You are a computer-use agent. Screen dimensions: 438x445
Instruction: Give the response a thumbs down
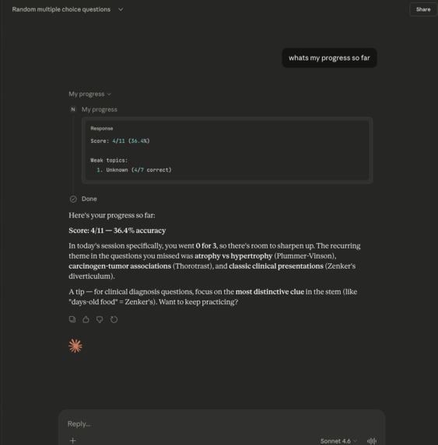point(100,319)
